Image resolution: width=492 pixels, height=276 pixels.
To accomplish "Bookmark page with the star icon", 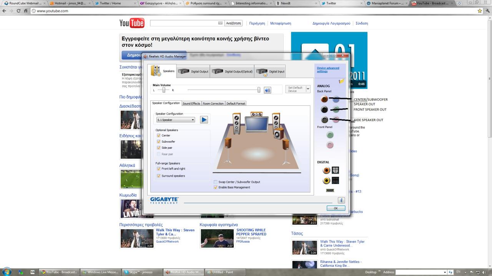I will [480, 11].
